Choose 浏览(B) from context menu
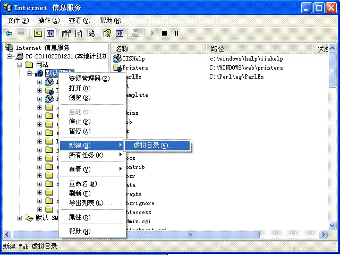The height and width of the screenshot is (255, 340). (92, 98)
